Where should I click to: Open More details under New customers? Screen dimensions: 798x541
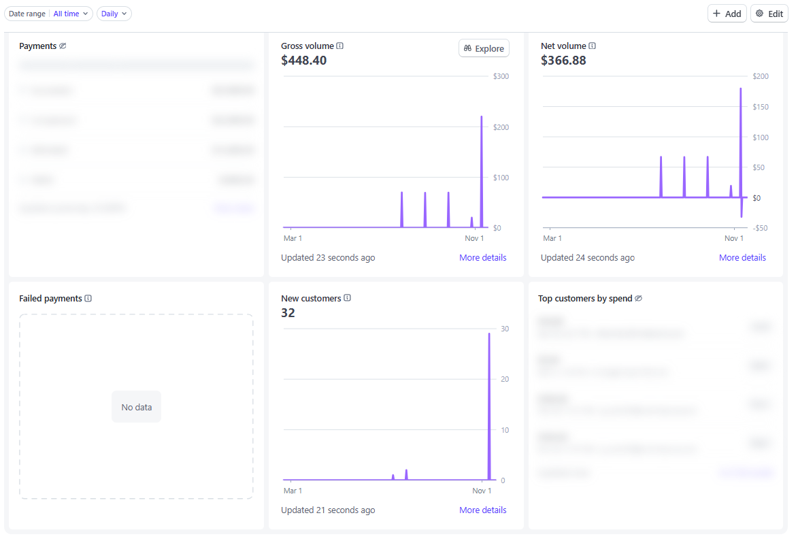click(483, 510)
